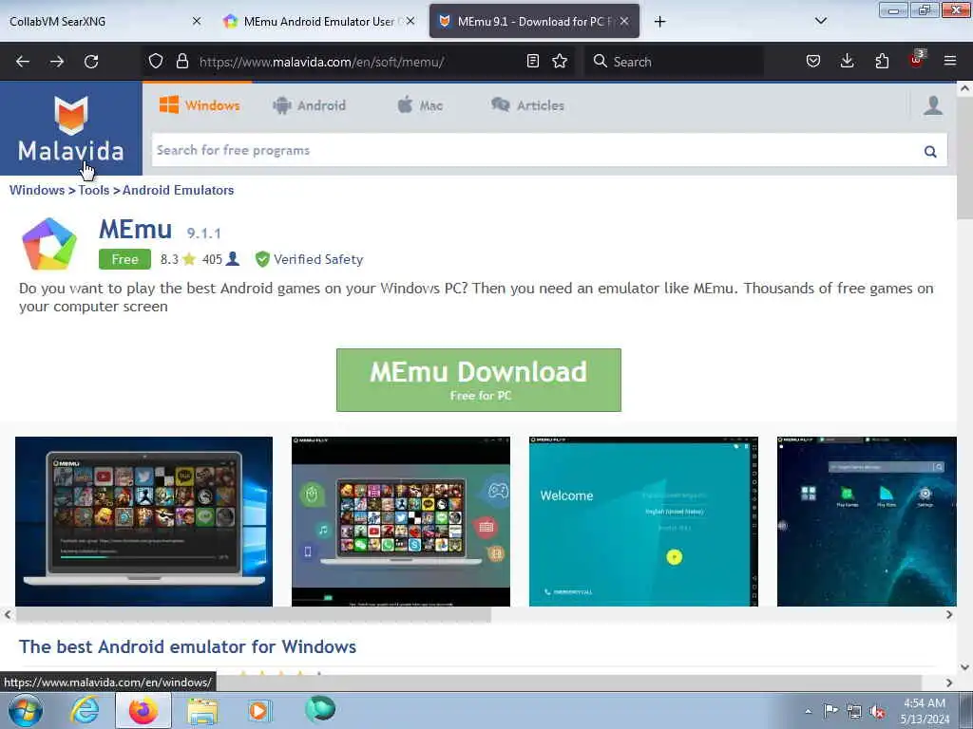Open the Windows Start menu
Screen dimensions: 973x729
tap(26, 710)
